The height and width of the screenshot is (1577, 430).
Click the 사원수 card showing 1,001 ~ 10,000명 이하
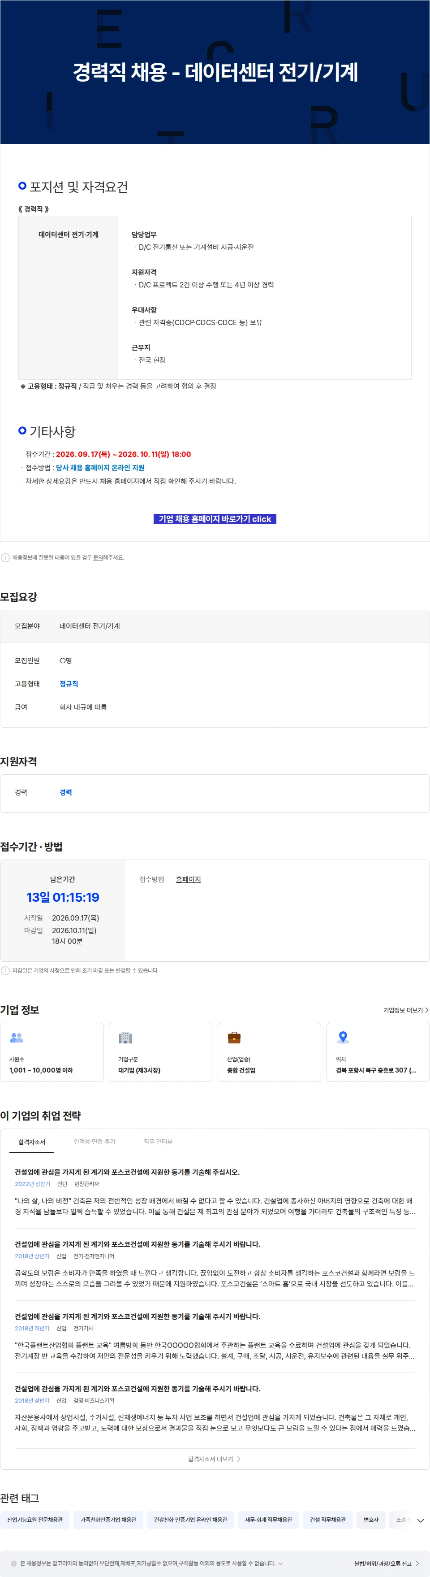(52, 1052)
